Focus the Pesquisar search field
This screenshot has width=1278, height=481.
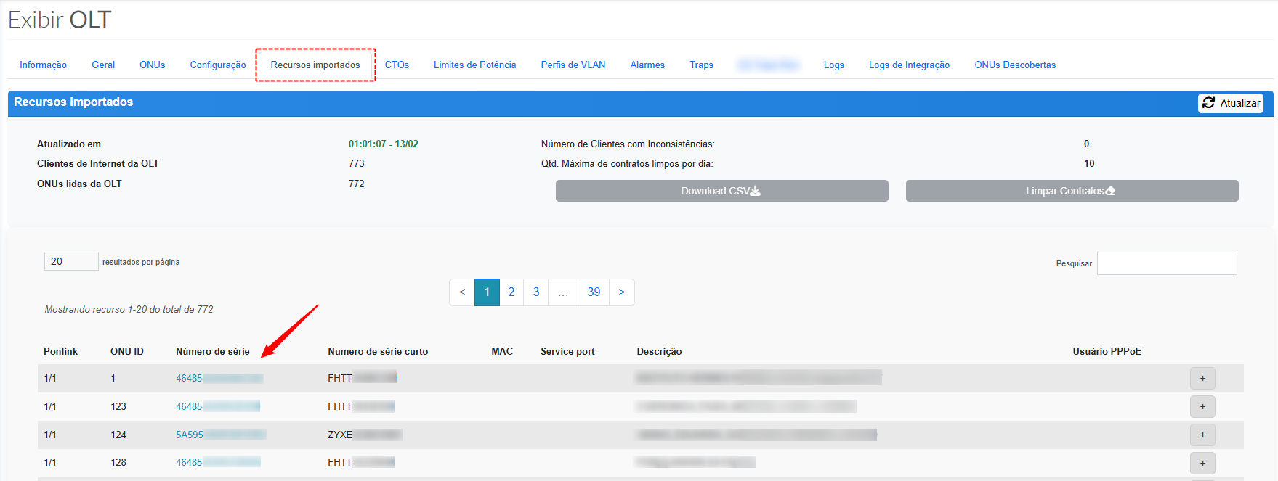pos(1166,263)
